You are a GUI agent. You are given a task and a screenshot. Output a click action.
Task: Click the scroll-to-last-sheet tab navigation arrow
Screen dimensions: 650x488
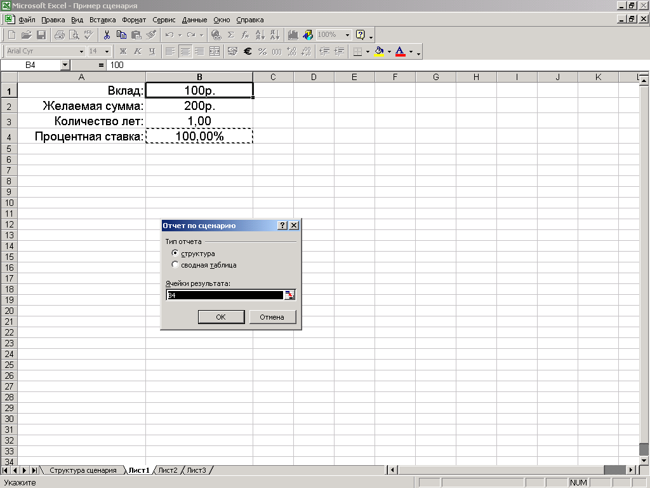coord(34,470)
